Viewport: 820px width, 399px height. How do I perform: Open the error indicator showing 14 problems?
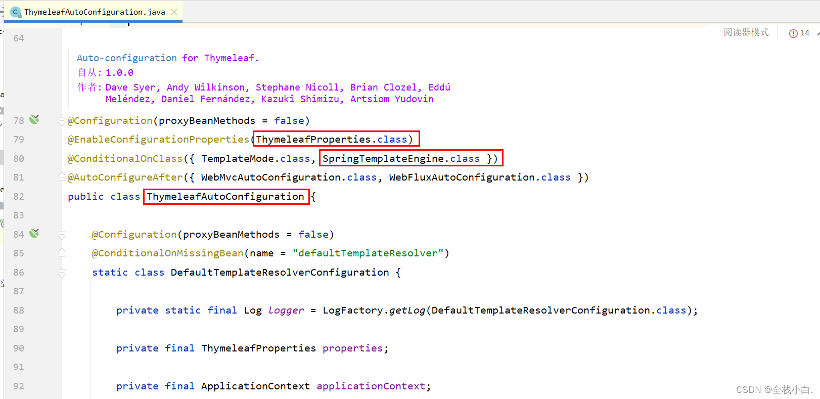click(x=799, y=33)
